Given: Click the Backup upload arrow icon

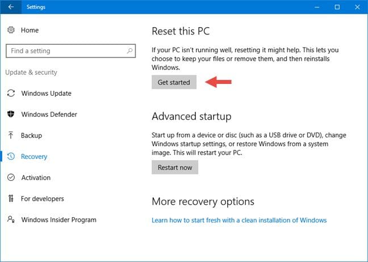Looking at the screenshot, I should coord(11,136).
